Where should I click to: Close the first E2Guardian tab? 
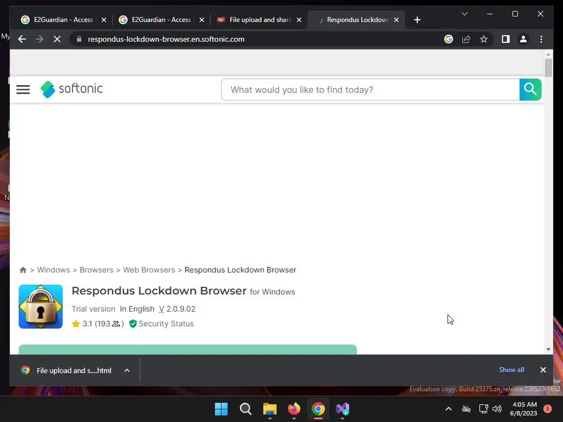104,20
